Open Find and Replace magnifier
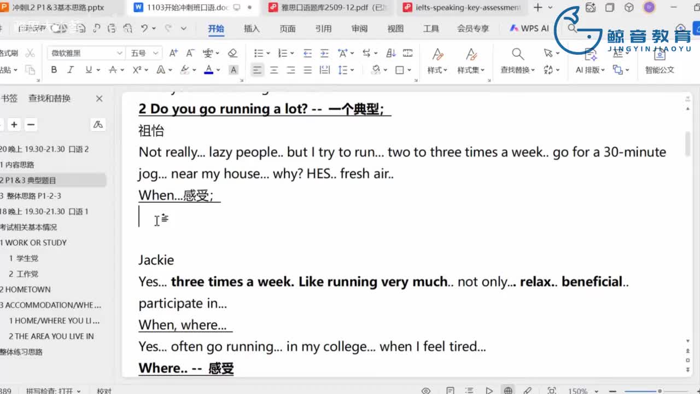This screenshot has height=394, width=700. pyautogui.click(x=517, y=54)
